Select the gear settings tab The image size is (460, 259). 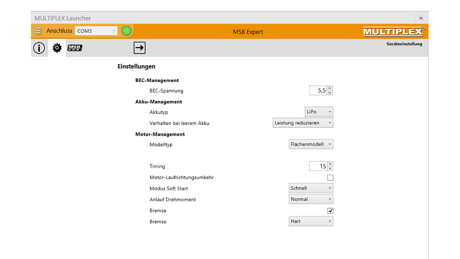coord(57,48)
